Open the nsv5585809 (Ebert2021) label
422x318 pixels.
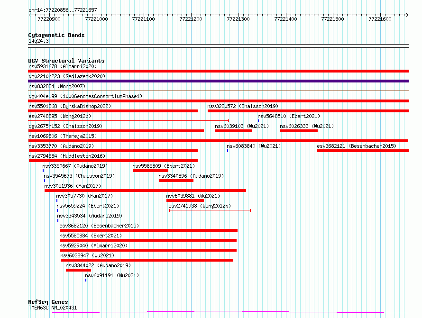164,166
